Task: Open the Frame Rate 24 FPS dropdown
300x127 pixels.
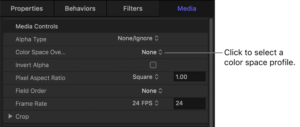Action: pos(145,103)
